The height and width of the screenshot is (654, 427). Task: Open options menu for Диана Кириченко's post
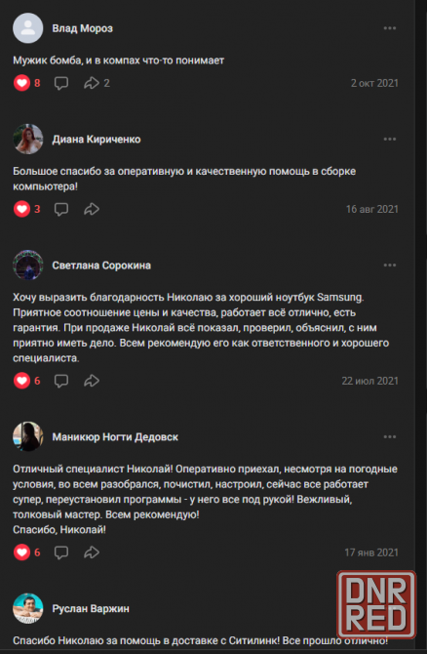(390, 140)
